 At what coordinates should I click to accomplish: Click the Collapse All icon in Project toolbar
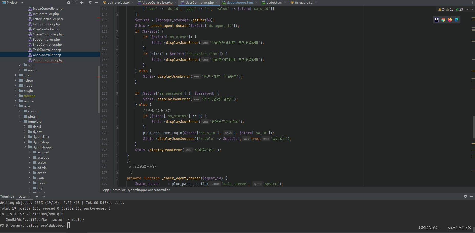pos(82,2)
